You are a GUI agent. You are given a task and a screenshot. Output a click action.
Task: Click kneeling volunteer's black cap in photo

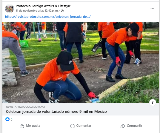tap(65, 61)
